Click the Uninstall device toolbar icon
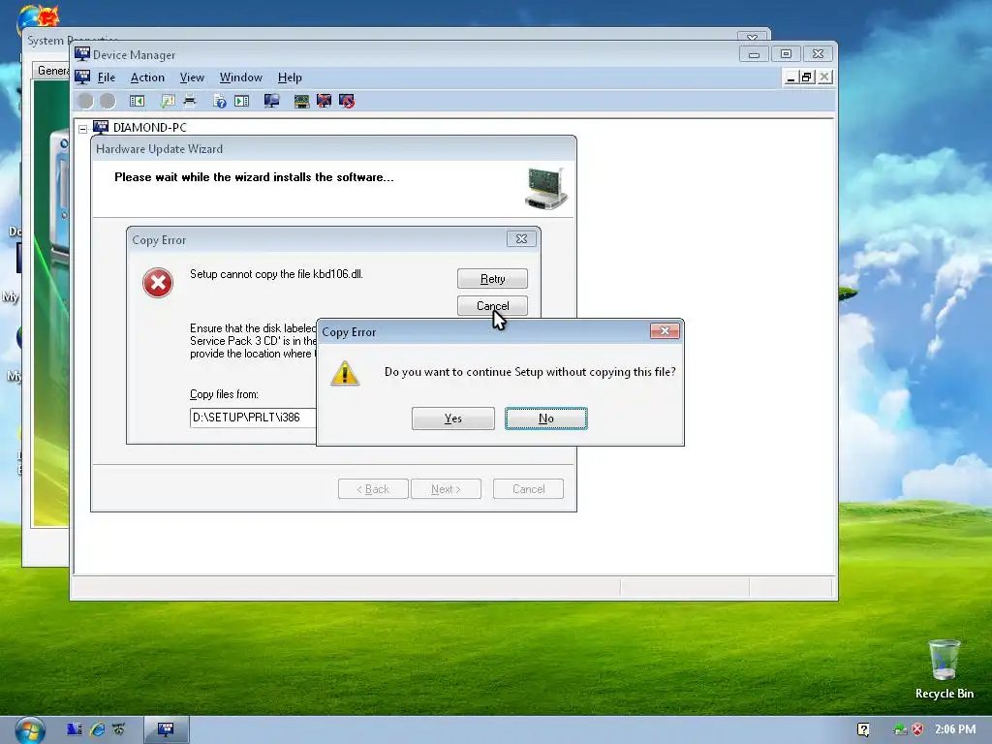992x744 pixels. 324,101
